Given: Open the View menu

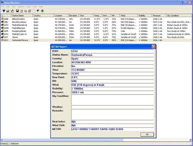Looking at the screenshot, I should (x=14, y=7).
